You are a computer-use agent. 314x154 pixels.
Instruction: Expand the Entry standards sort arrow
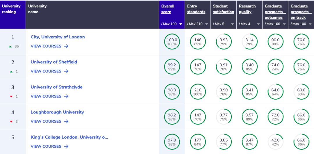click(x=207, y=24)
